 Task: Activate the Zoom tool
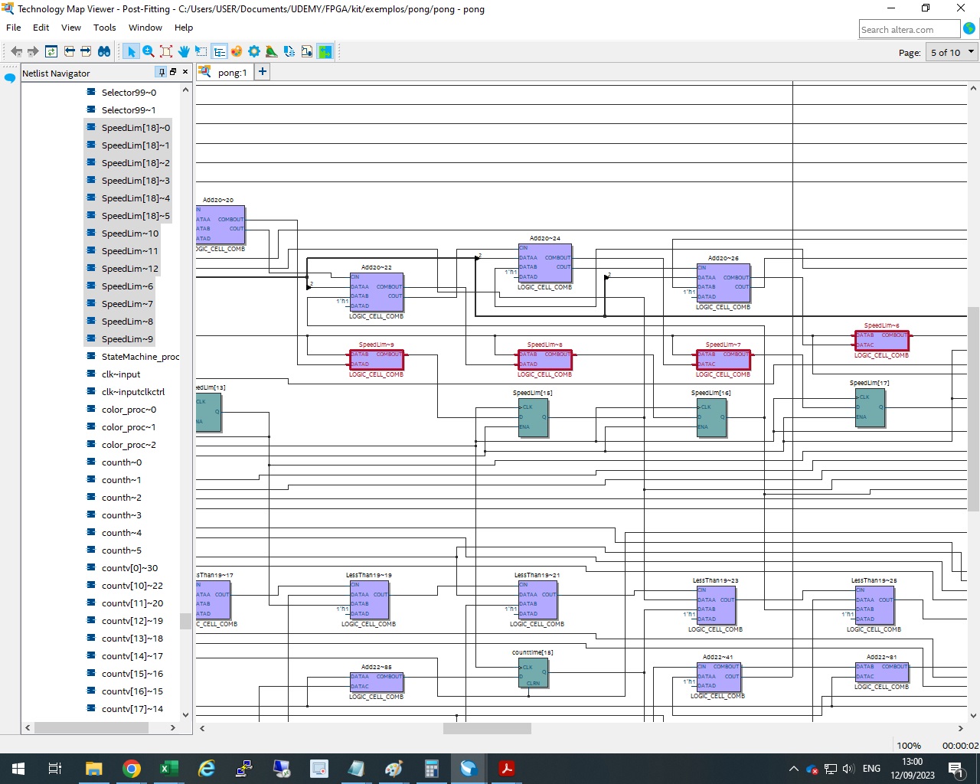[x=148, y=51]
